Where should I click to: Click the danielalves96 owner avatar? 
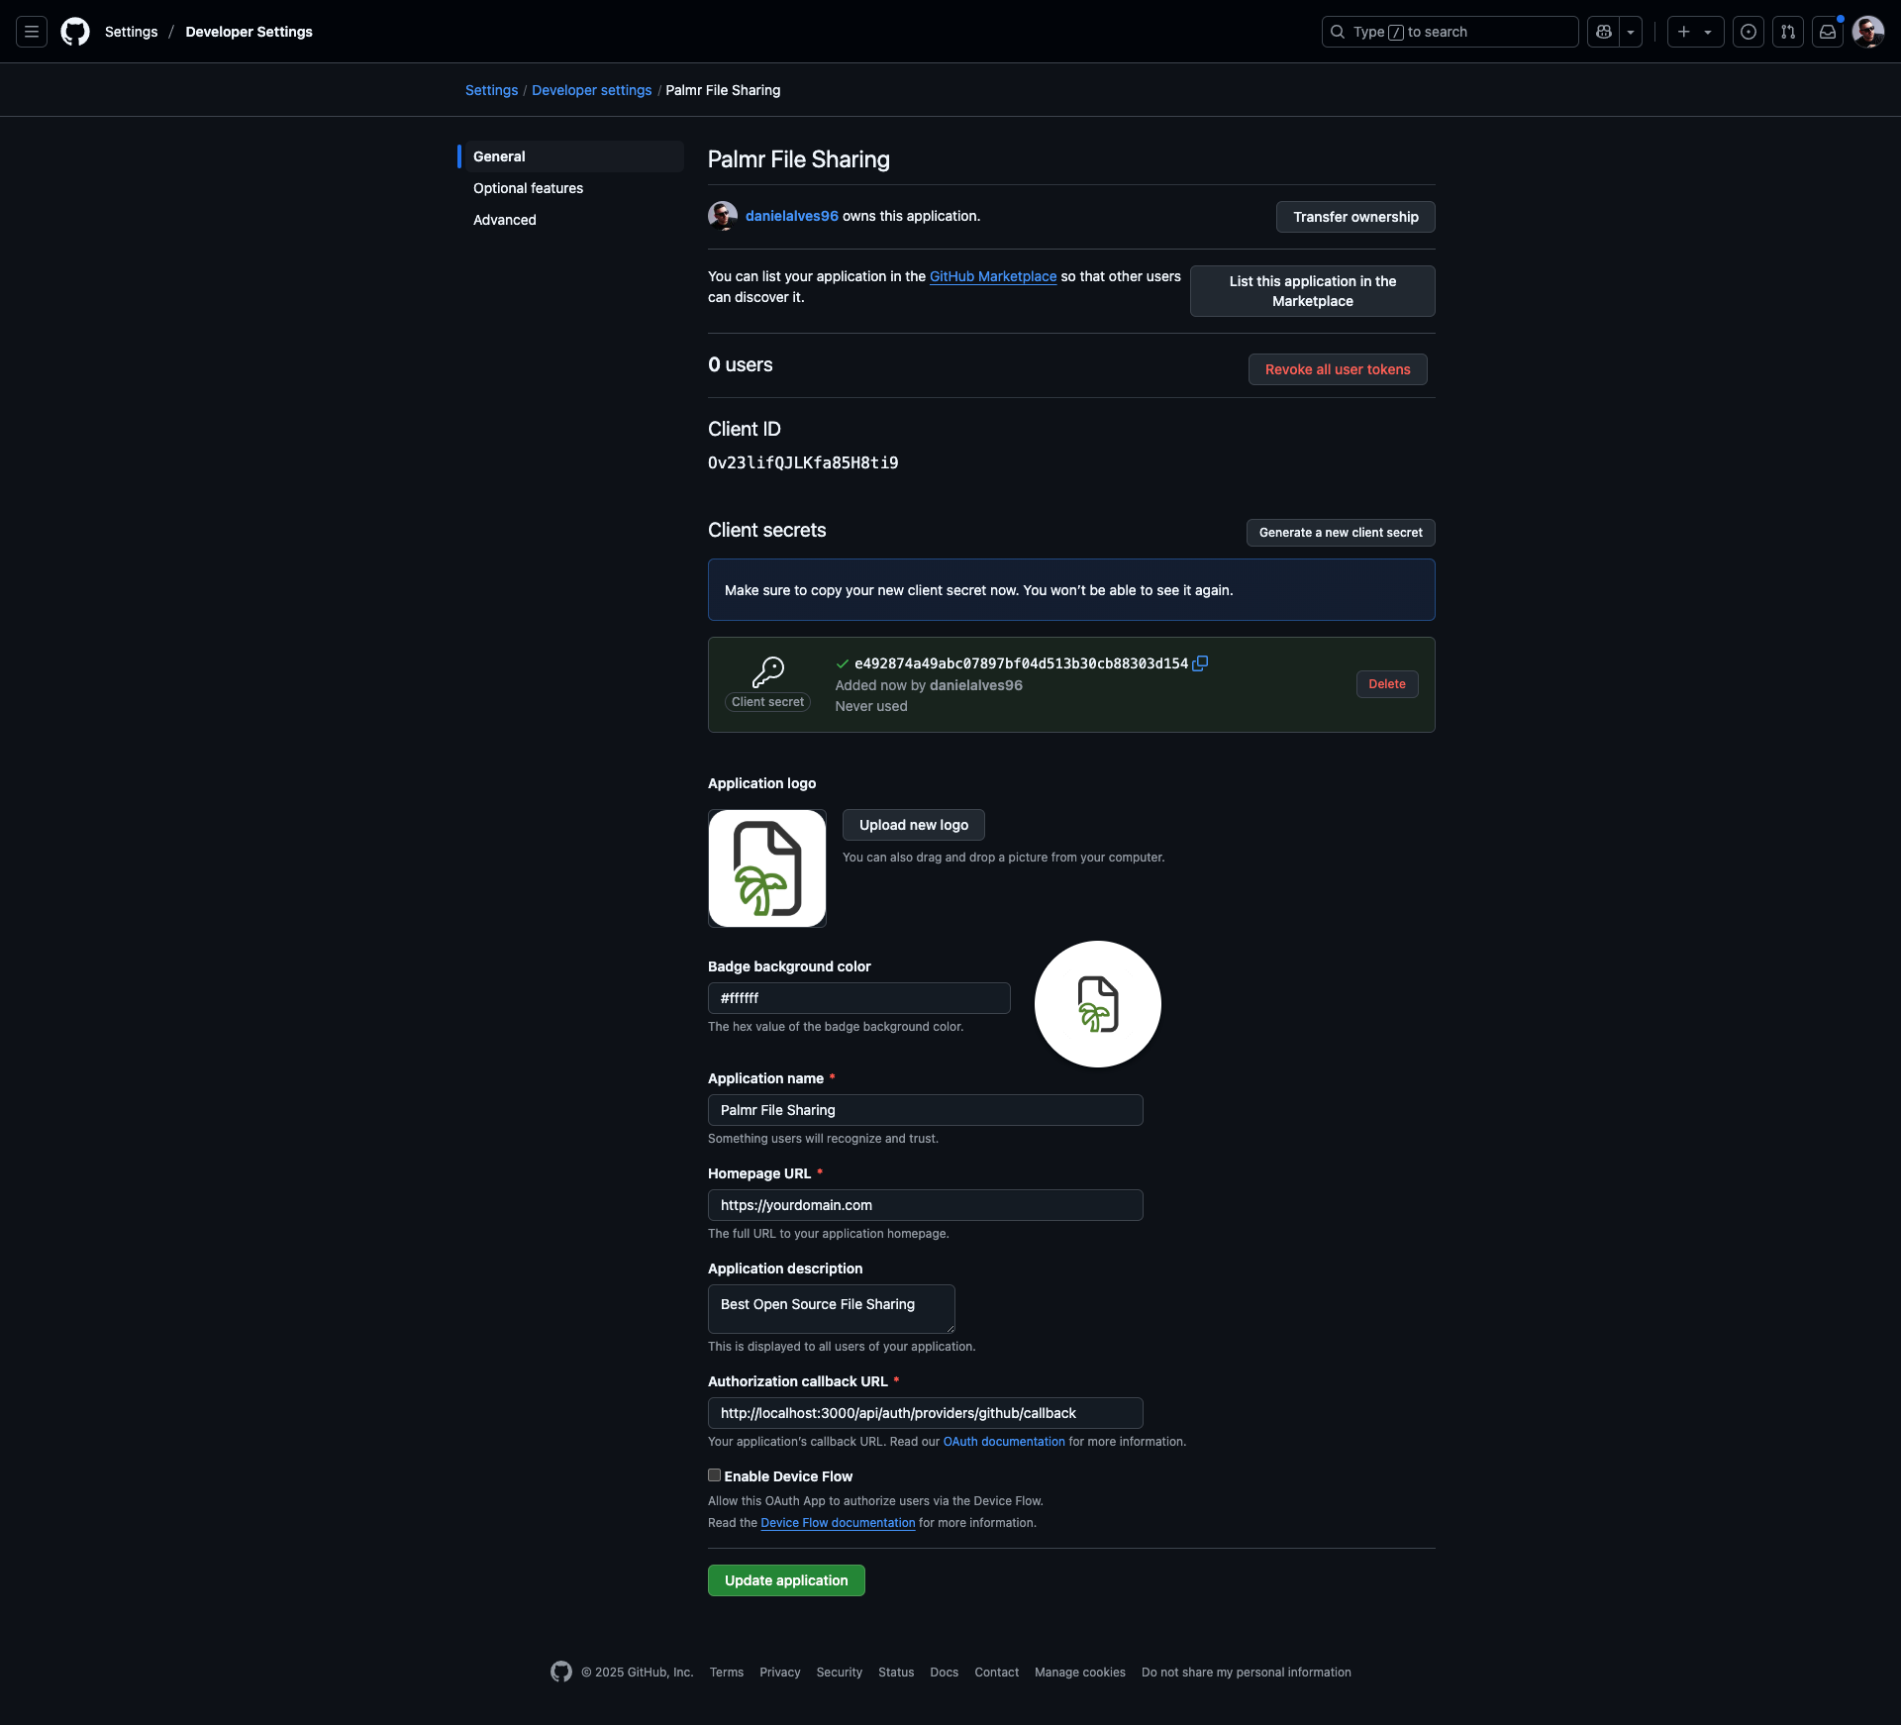[x=723, y=216]
